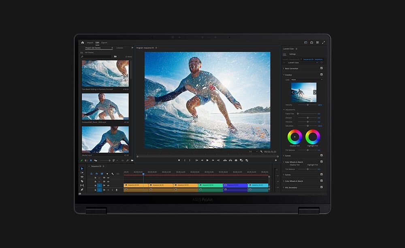Select the Razor tool in timeline toolbar
The width and height of the screenshot is (405, 248).
(82, 181)
